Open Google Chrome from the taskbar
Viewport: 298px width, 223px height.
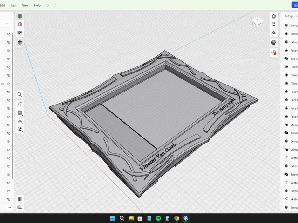click(x=176, y=218)
